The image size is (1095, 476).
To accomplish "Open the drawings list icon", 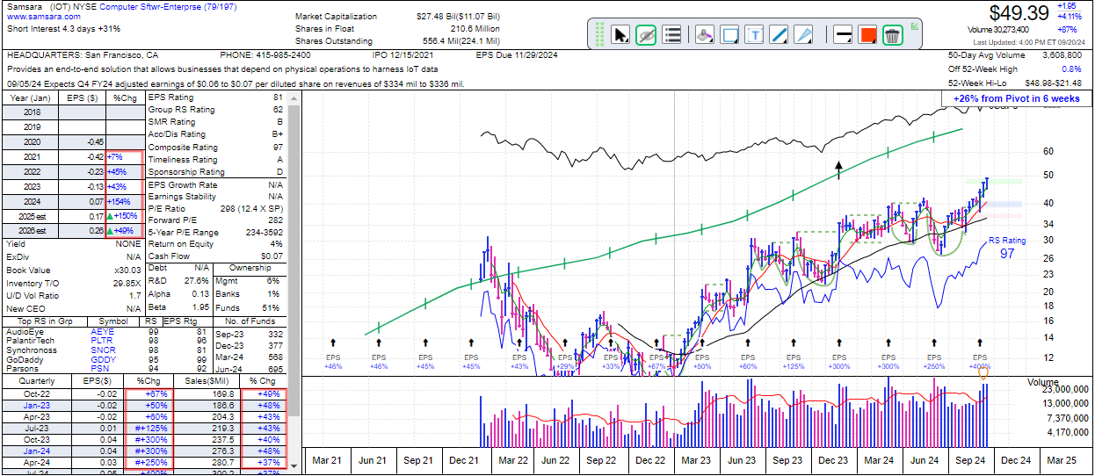I will click(672, 35).
